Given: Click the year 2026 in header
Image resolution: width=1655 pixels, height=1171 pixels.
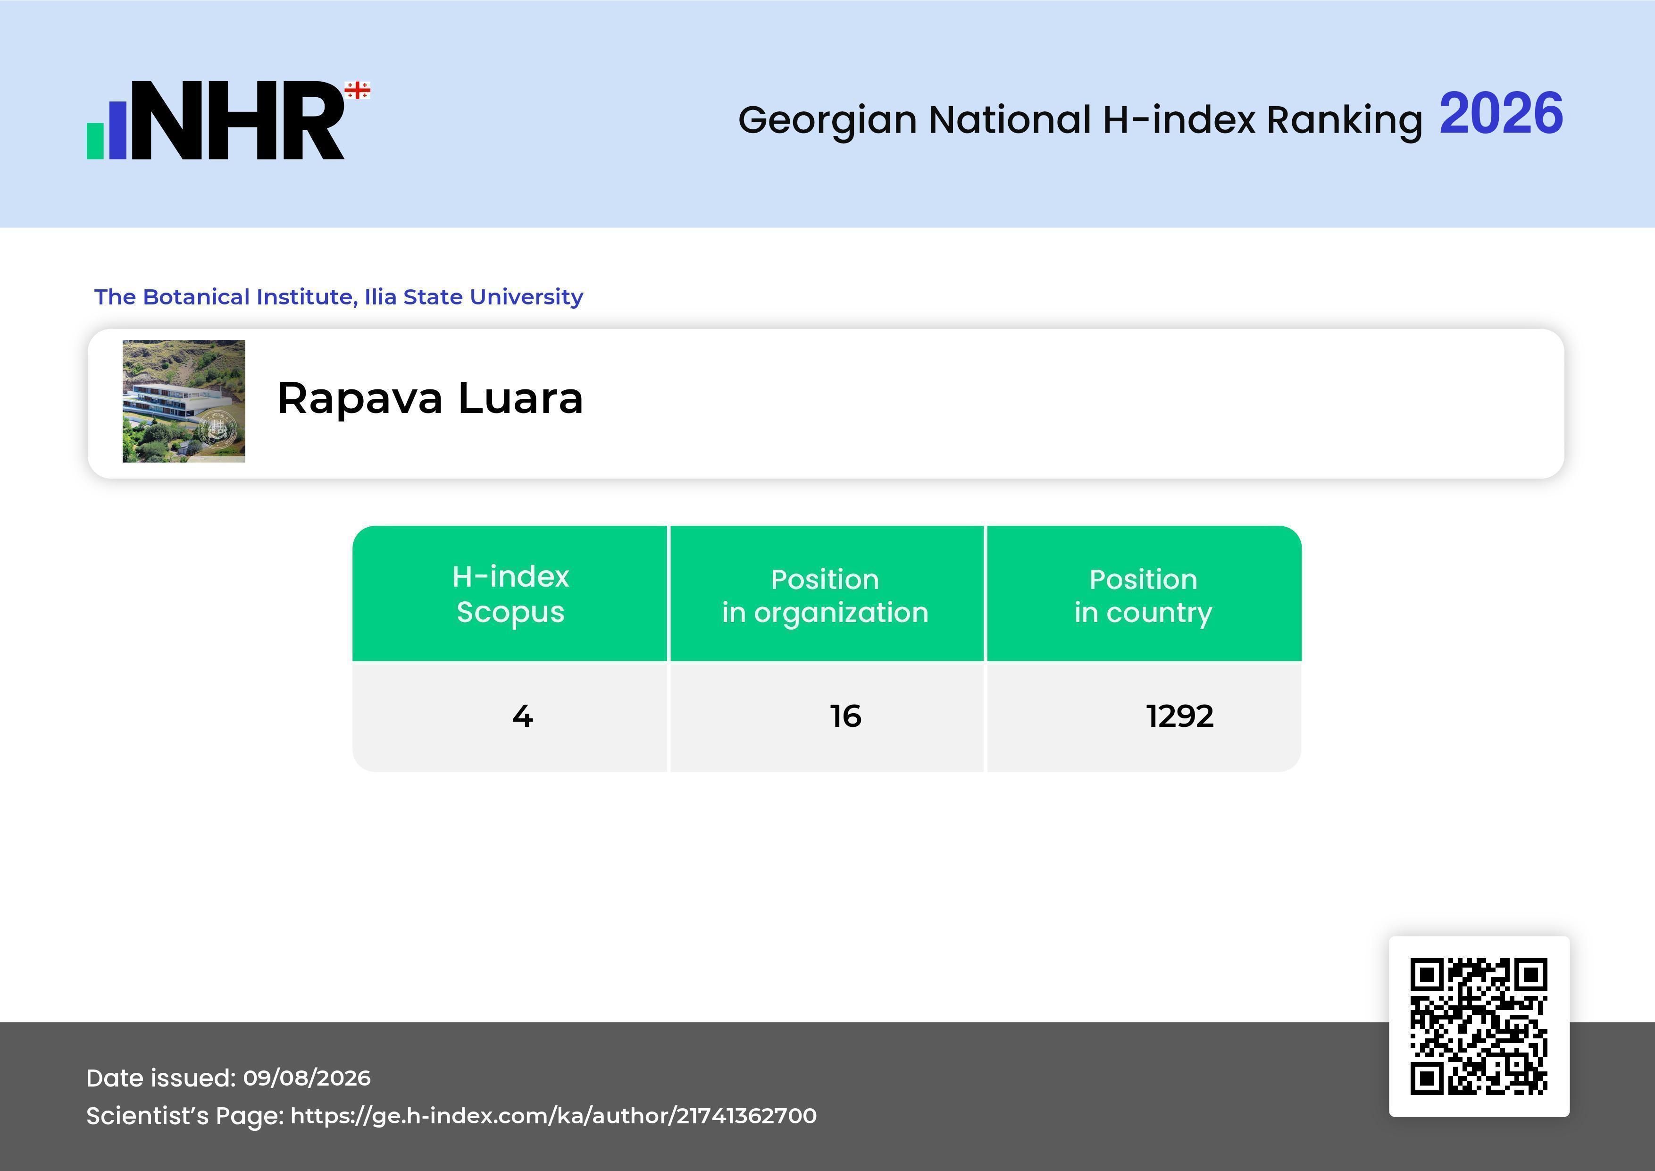Looking at the screenshot, I should tap(1502, 114).
